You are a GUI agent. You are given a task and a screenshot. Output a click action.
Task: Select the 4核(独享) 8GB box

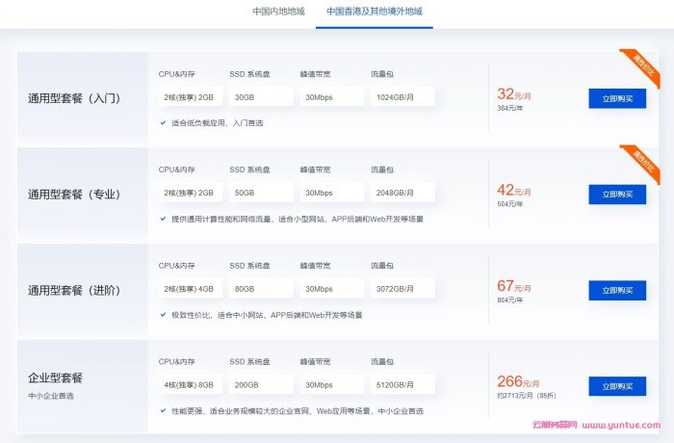[191, 385]
